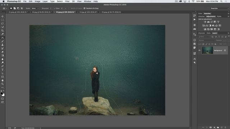
Task: Switch to the Paths tab
Action: [x=208, y=33]
